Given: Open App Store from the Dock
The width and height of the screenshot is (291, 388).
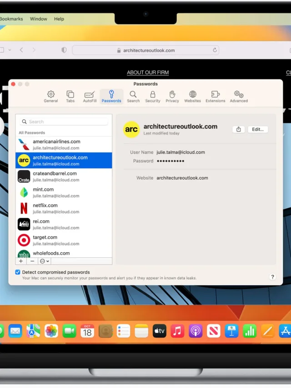Looking at the screenshot, I should tap(285, 331).
